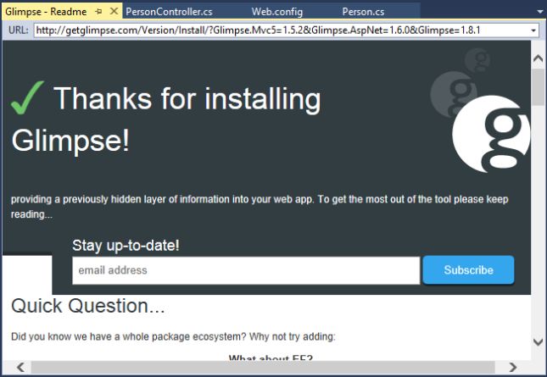Click the Subscribe button
Screen dimensions: 547x377
click(468, 270)
